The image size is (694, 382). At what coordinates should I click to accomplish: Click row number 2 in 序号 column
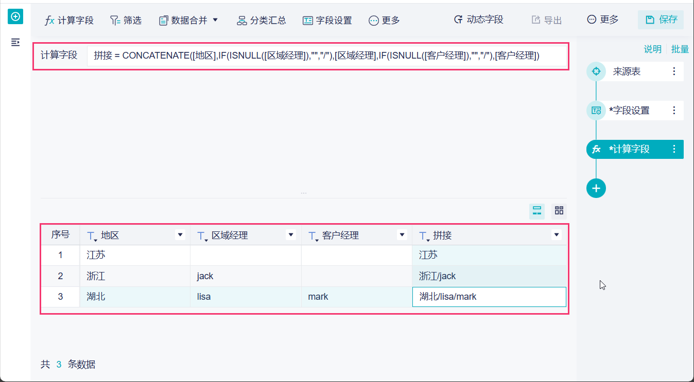[x=60, y=276]
